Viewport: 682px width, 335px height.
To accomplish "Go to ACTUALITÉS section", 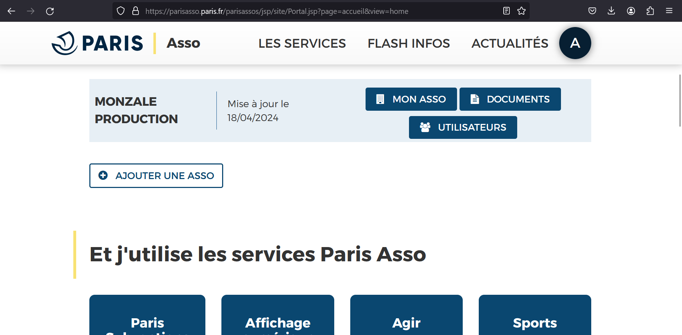I will coord(510,43).
